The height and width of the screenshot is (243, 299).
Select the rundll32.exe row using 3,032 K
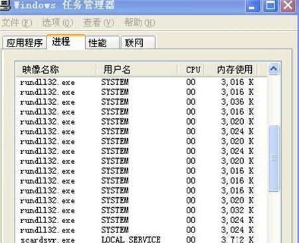point(142,210)
